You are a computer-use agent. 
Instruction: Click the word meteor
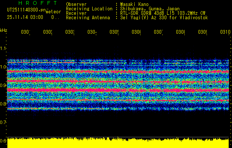[53, 12]
